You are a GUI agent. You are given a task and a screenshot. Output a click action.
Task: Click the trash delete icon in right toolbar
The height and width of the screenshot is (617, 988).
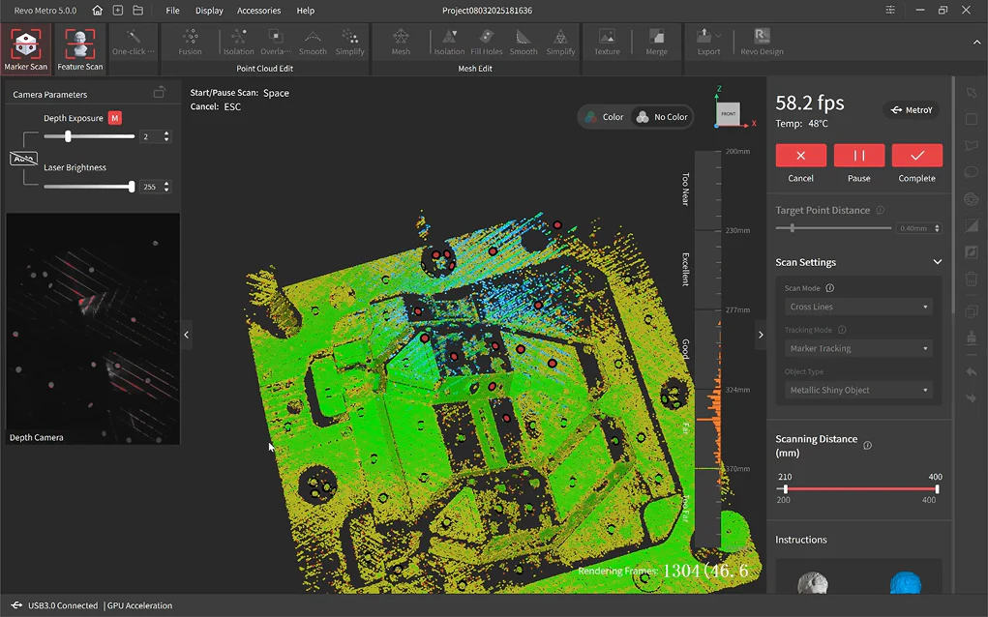click(x=972, y=279)
